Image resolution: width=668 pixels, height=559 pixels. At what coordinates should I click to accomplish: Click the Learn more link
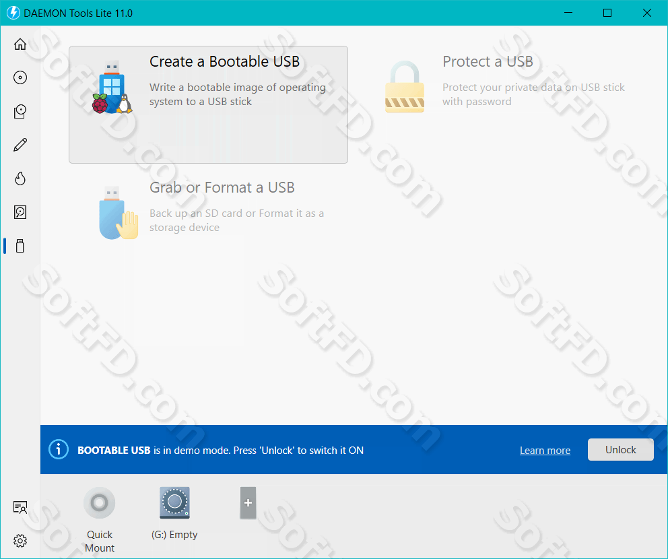[x=545, y=451]
